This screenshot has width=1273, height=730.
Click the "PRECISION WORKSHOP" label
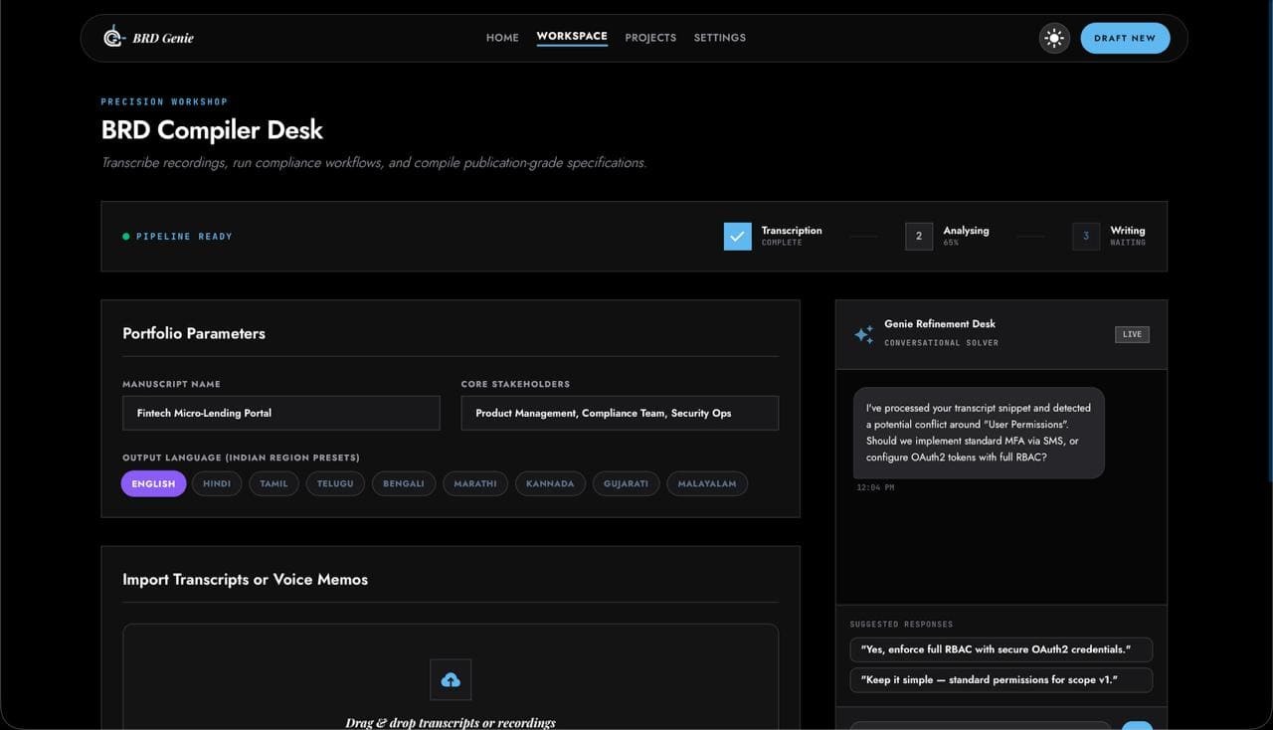pos(164,101)
